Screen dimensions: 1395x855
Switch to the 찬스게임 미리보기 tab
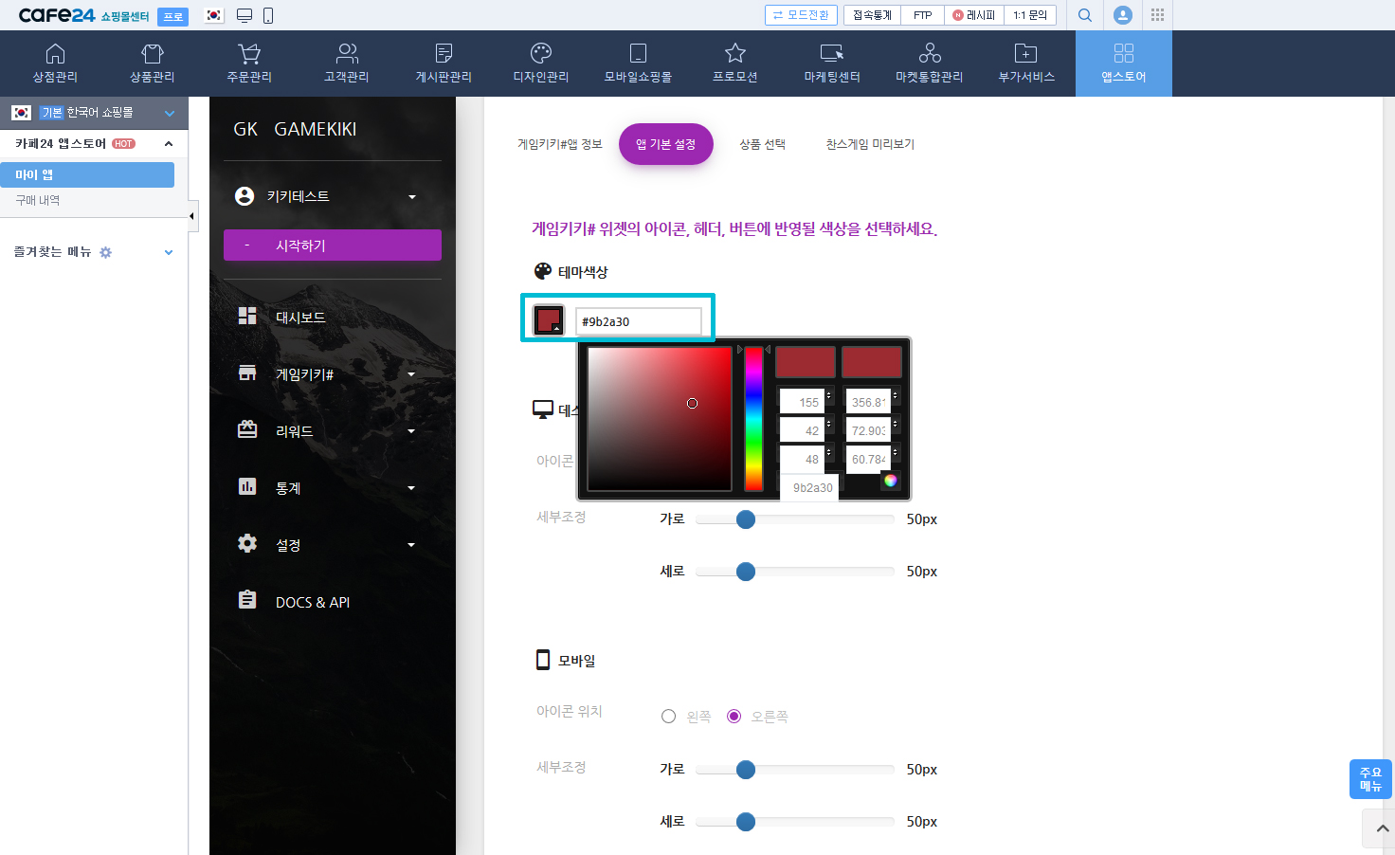click(x=869, y=144)
